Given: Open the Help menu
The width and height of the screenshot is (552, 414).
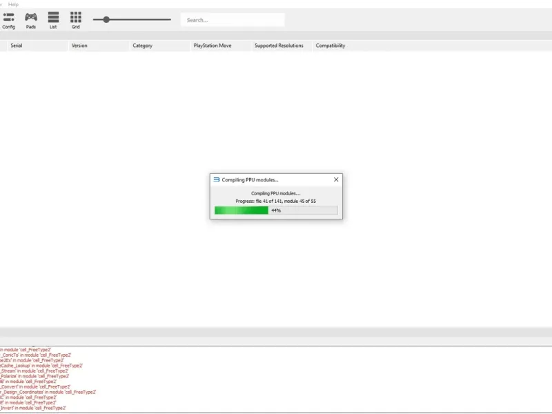Looking at the screenshot, I should click(13, 4).
